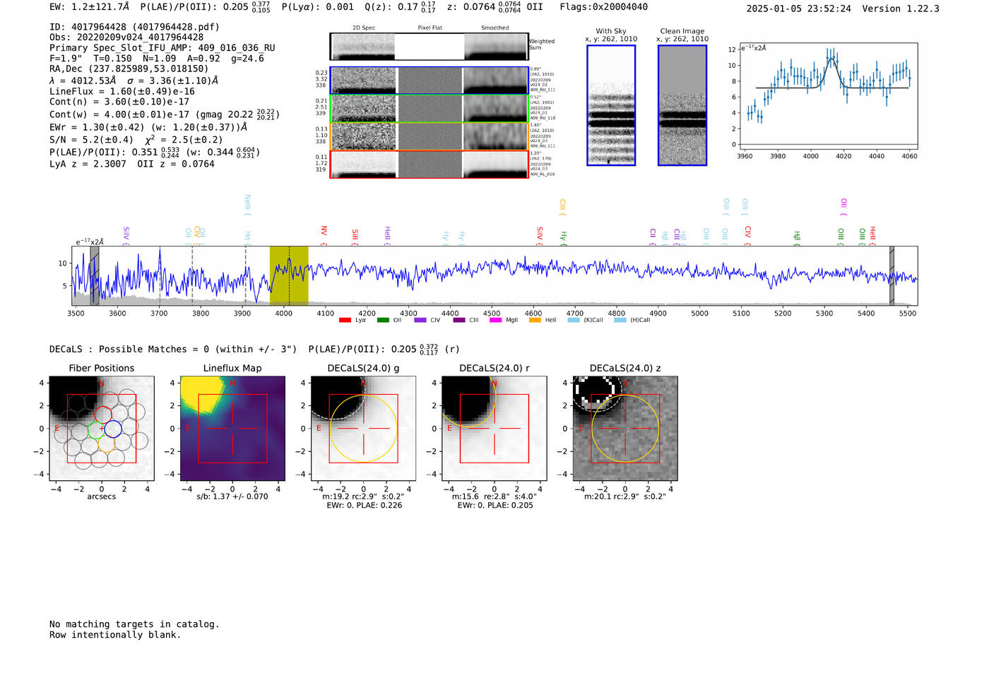Click 'DECaLS : Possible Matches = 0' heading

129,349
